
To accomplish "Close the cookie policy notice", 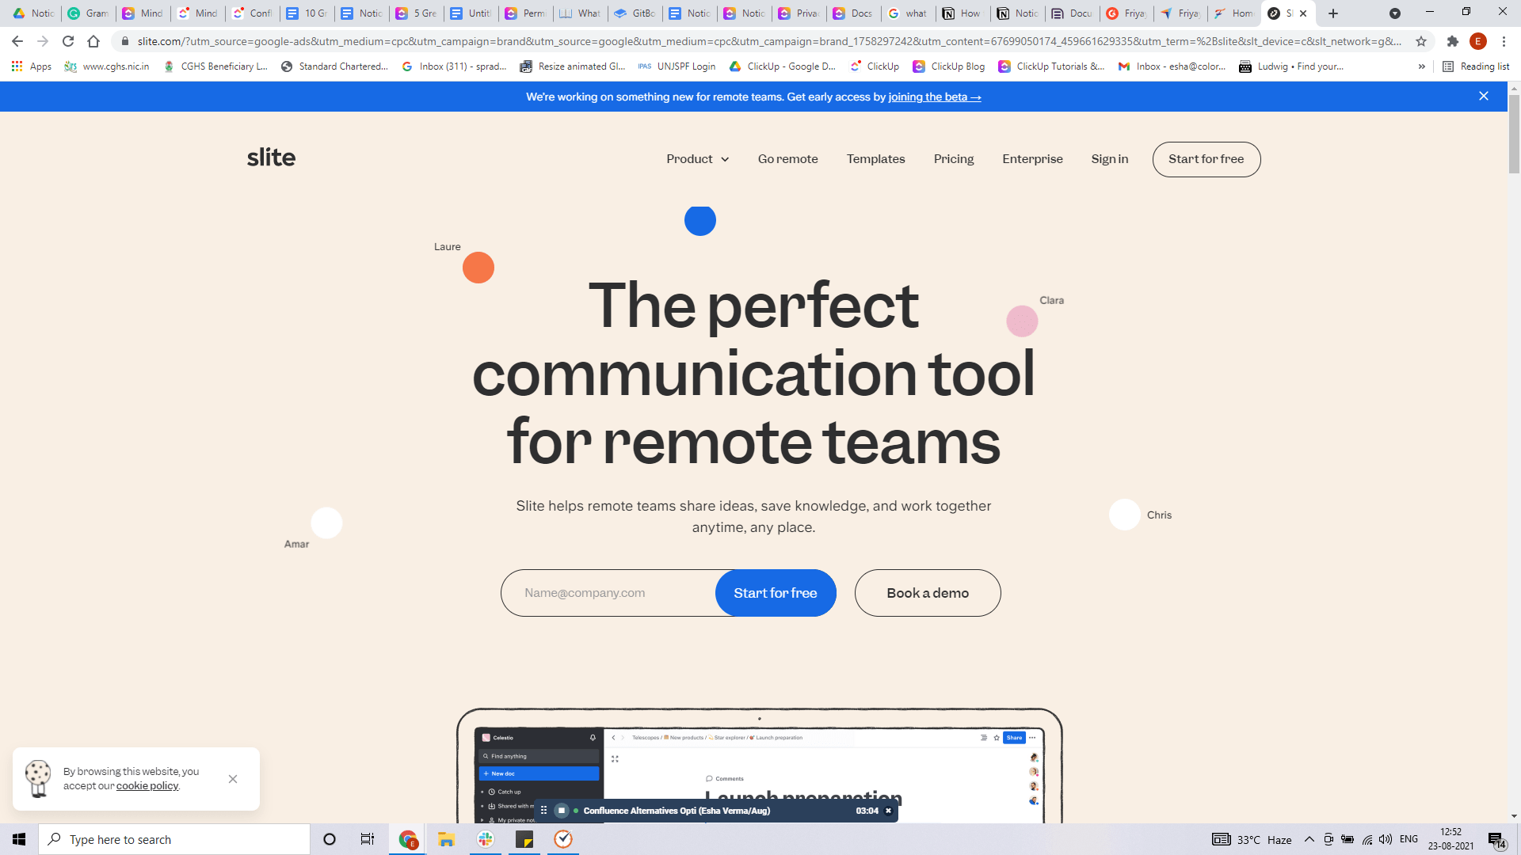I will pyautogui.click(x=233, y=779).
